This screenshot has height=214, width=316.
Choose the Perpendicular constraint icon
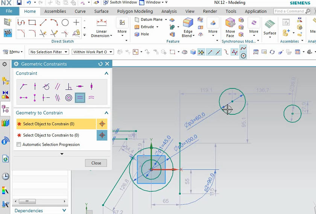tap(69, 87)
